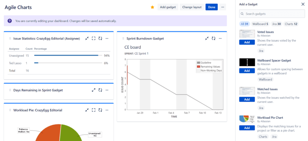Click the Voted Issues gadget thumbnail
This screenshot has height=141, width=308.
click(247, 34)
